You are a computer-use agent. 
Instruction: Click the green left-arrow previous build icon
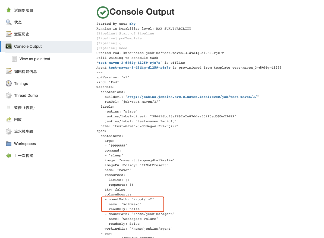(x=8, y=156)
